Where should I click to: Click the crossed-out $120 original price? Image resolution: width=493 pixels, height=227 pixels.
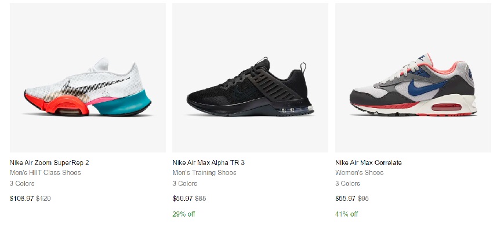(x=43, y=199)
